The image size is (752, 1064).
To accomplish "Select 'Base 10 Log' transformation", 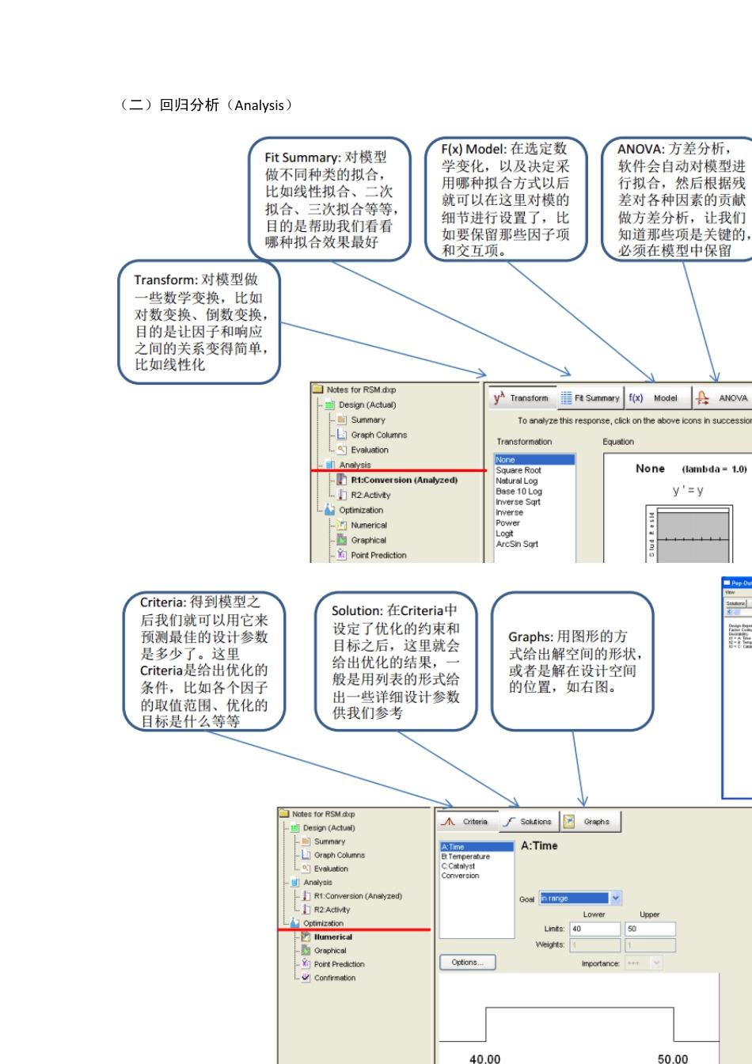I will click(519, 491).
